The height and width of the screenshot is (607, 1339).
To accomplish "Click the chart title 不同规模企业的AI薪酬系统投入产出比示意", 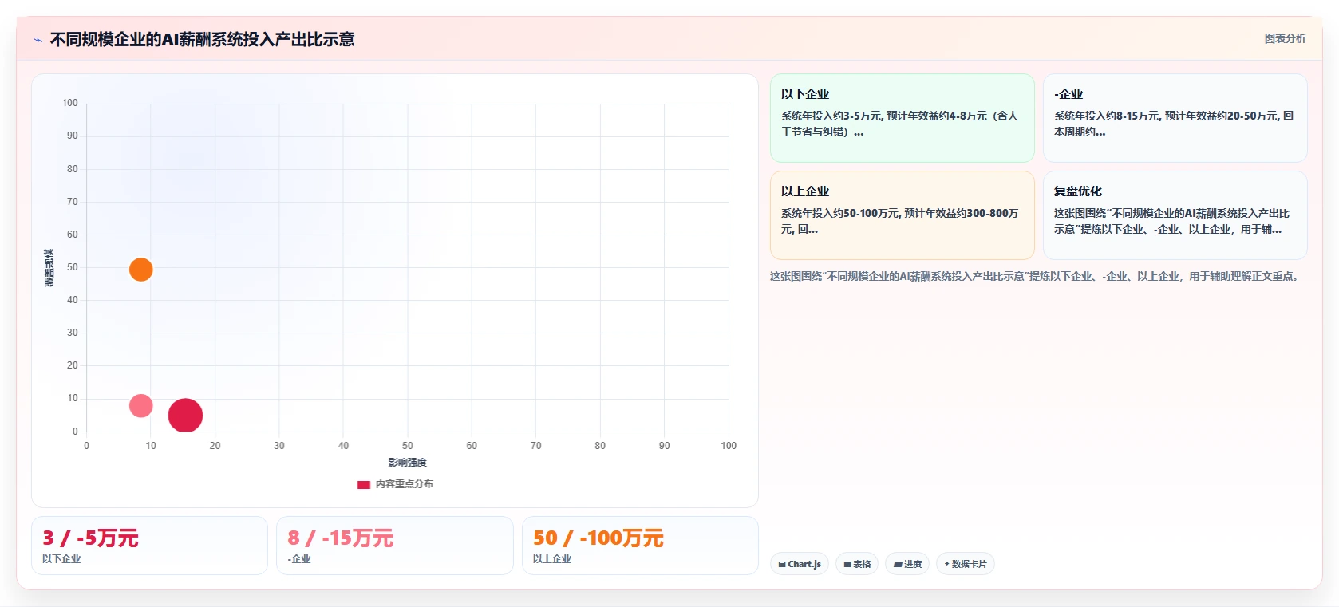I will (x=202, y=39).
